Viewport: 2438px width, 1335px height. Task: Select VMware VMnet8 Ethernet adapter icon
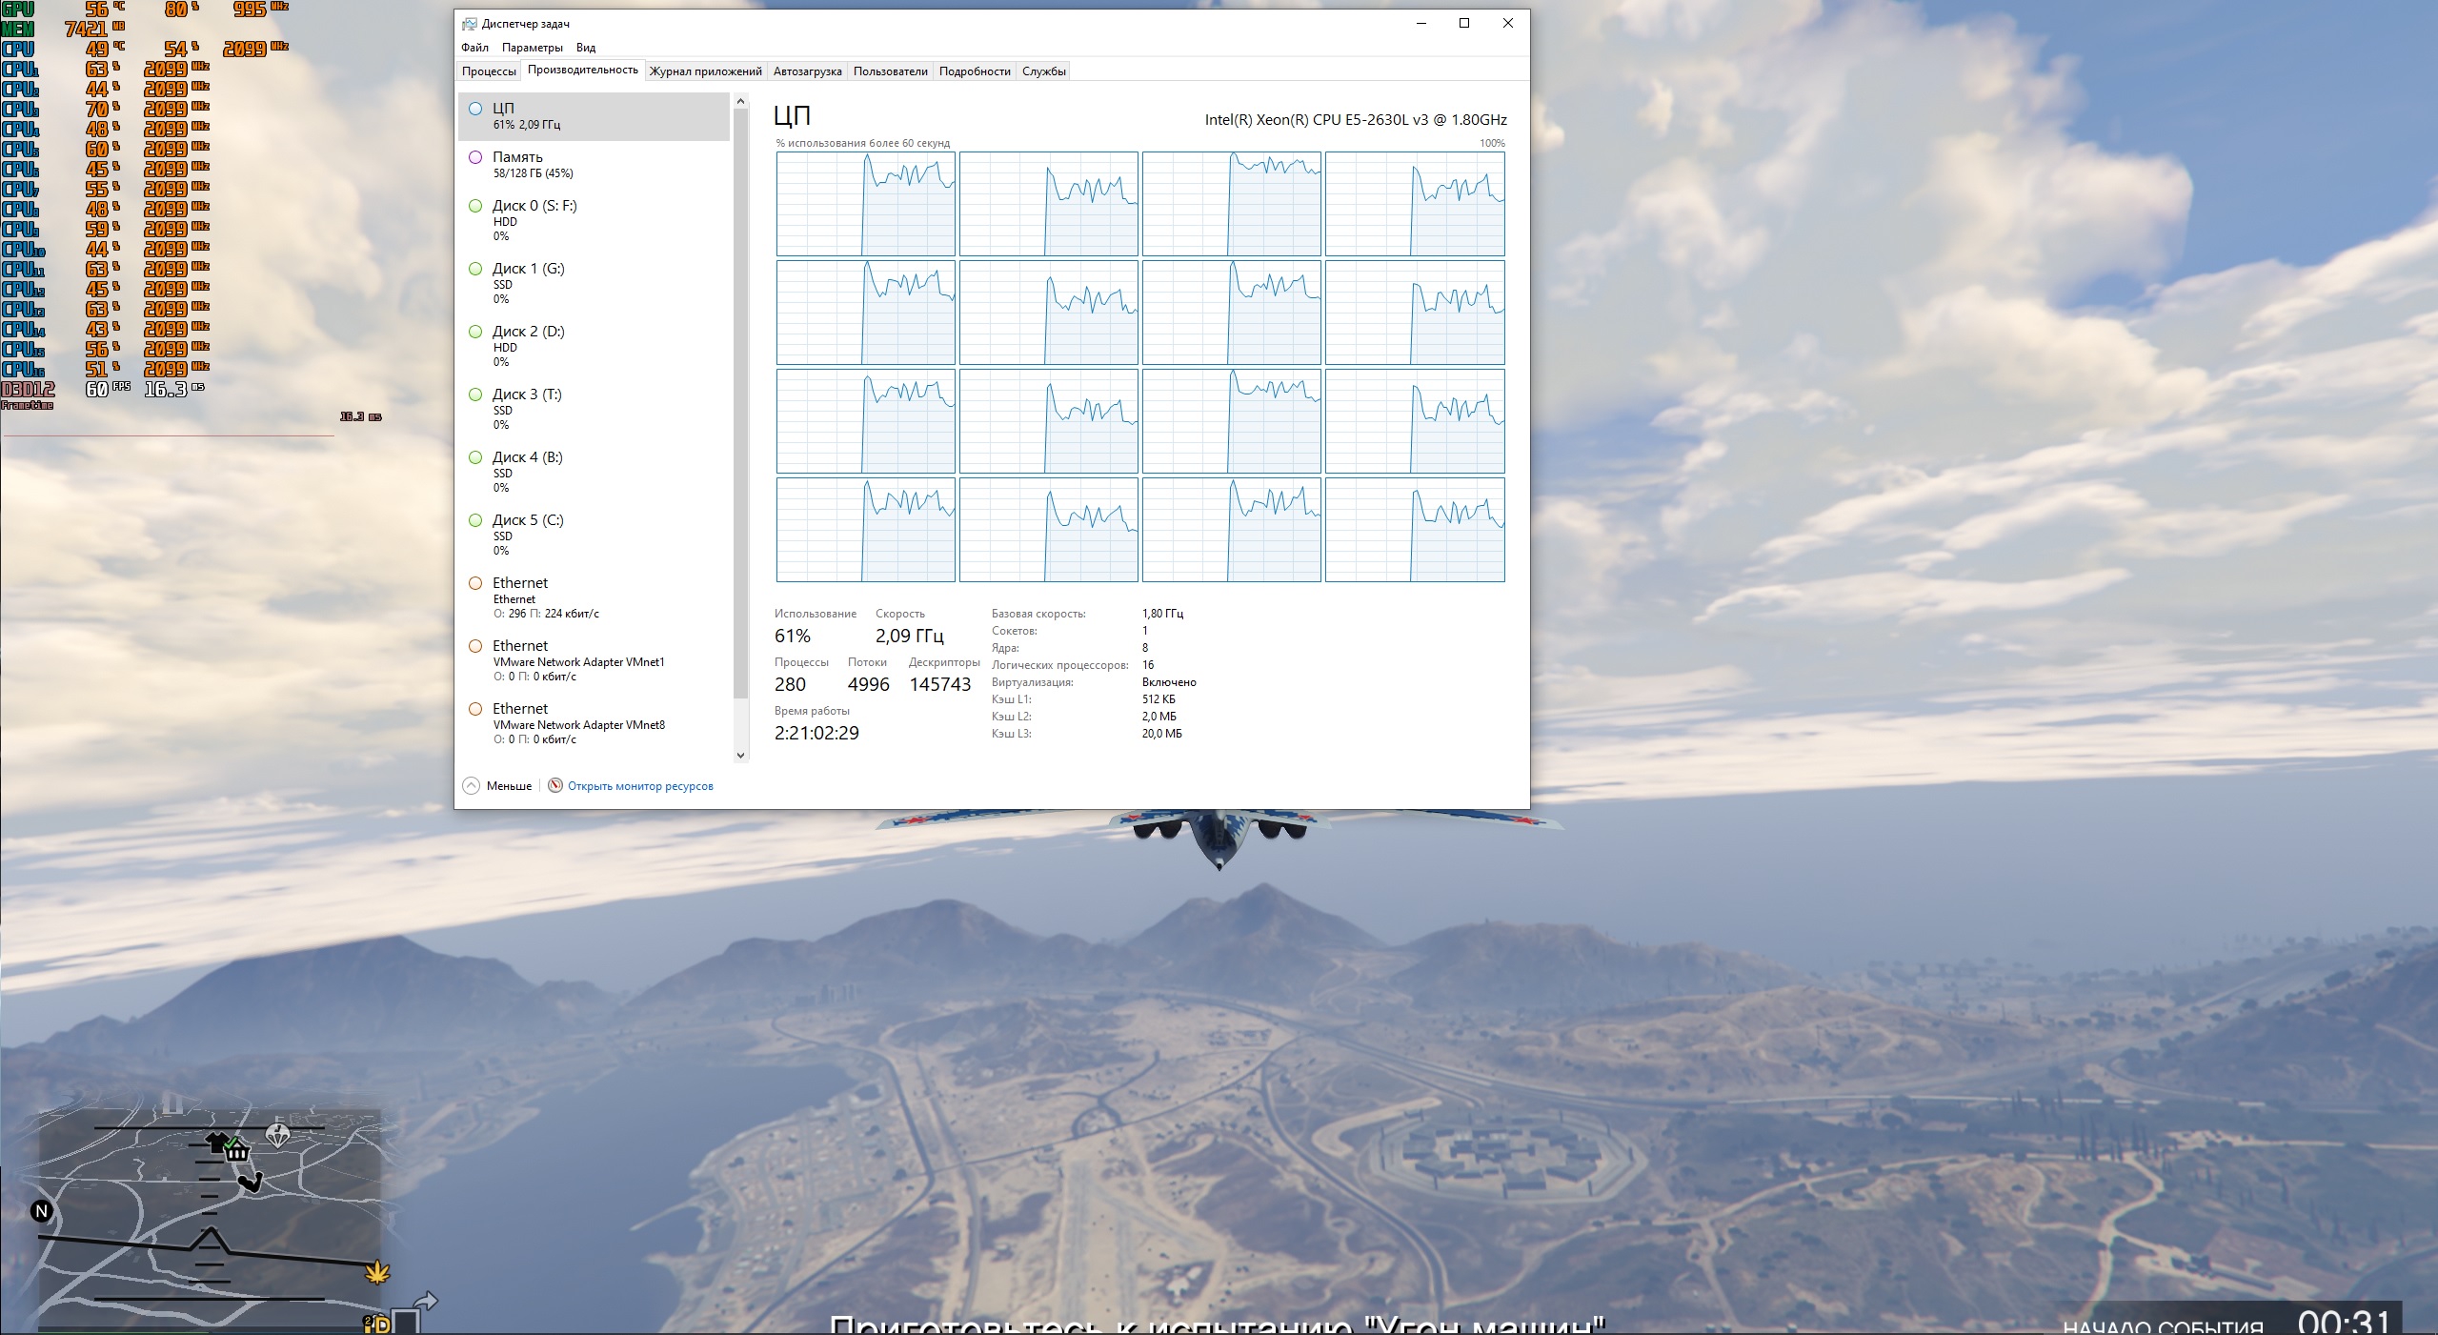475,709
